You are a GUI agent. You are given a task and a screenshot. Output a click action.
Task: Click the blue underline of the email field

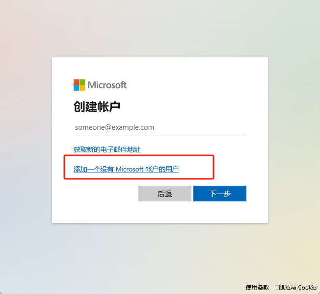[x=160, y=136]
